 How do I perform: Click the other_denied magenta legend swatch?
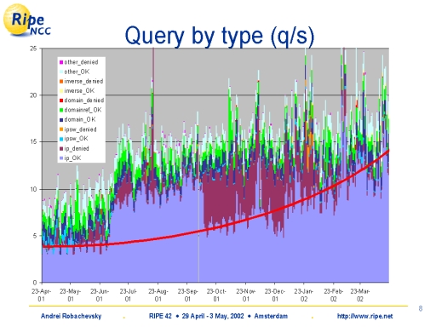(x=61, y=62)
